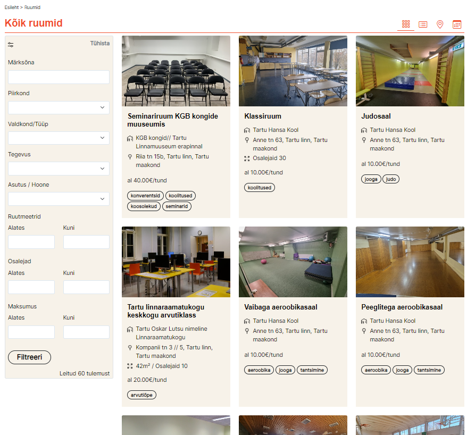Open calendar view icon
The image size is (467, 435).
(x=457, y=24)
